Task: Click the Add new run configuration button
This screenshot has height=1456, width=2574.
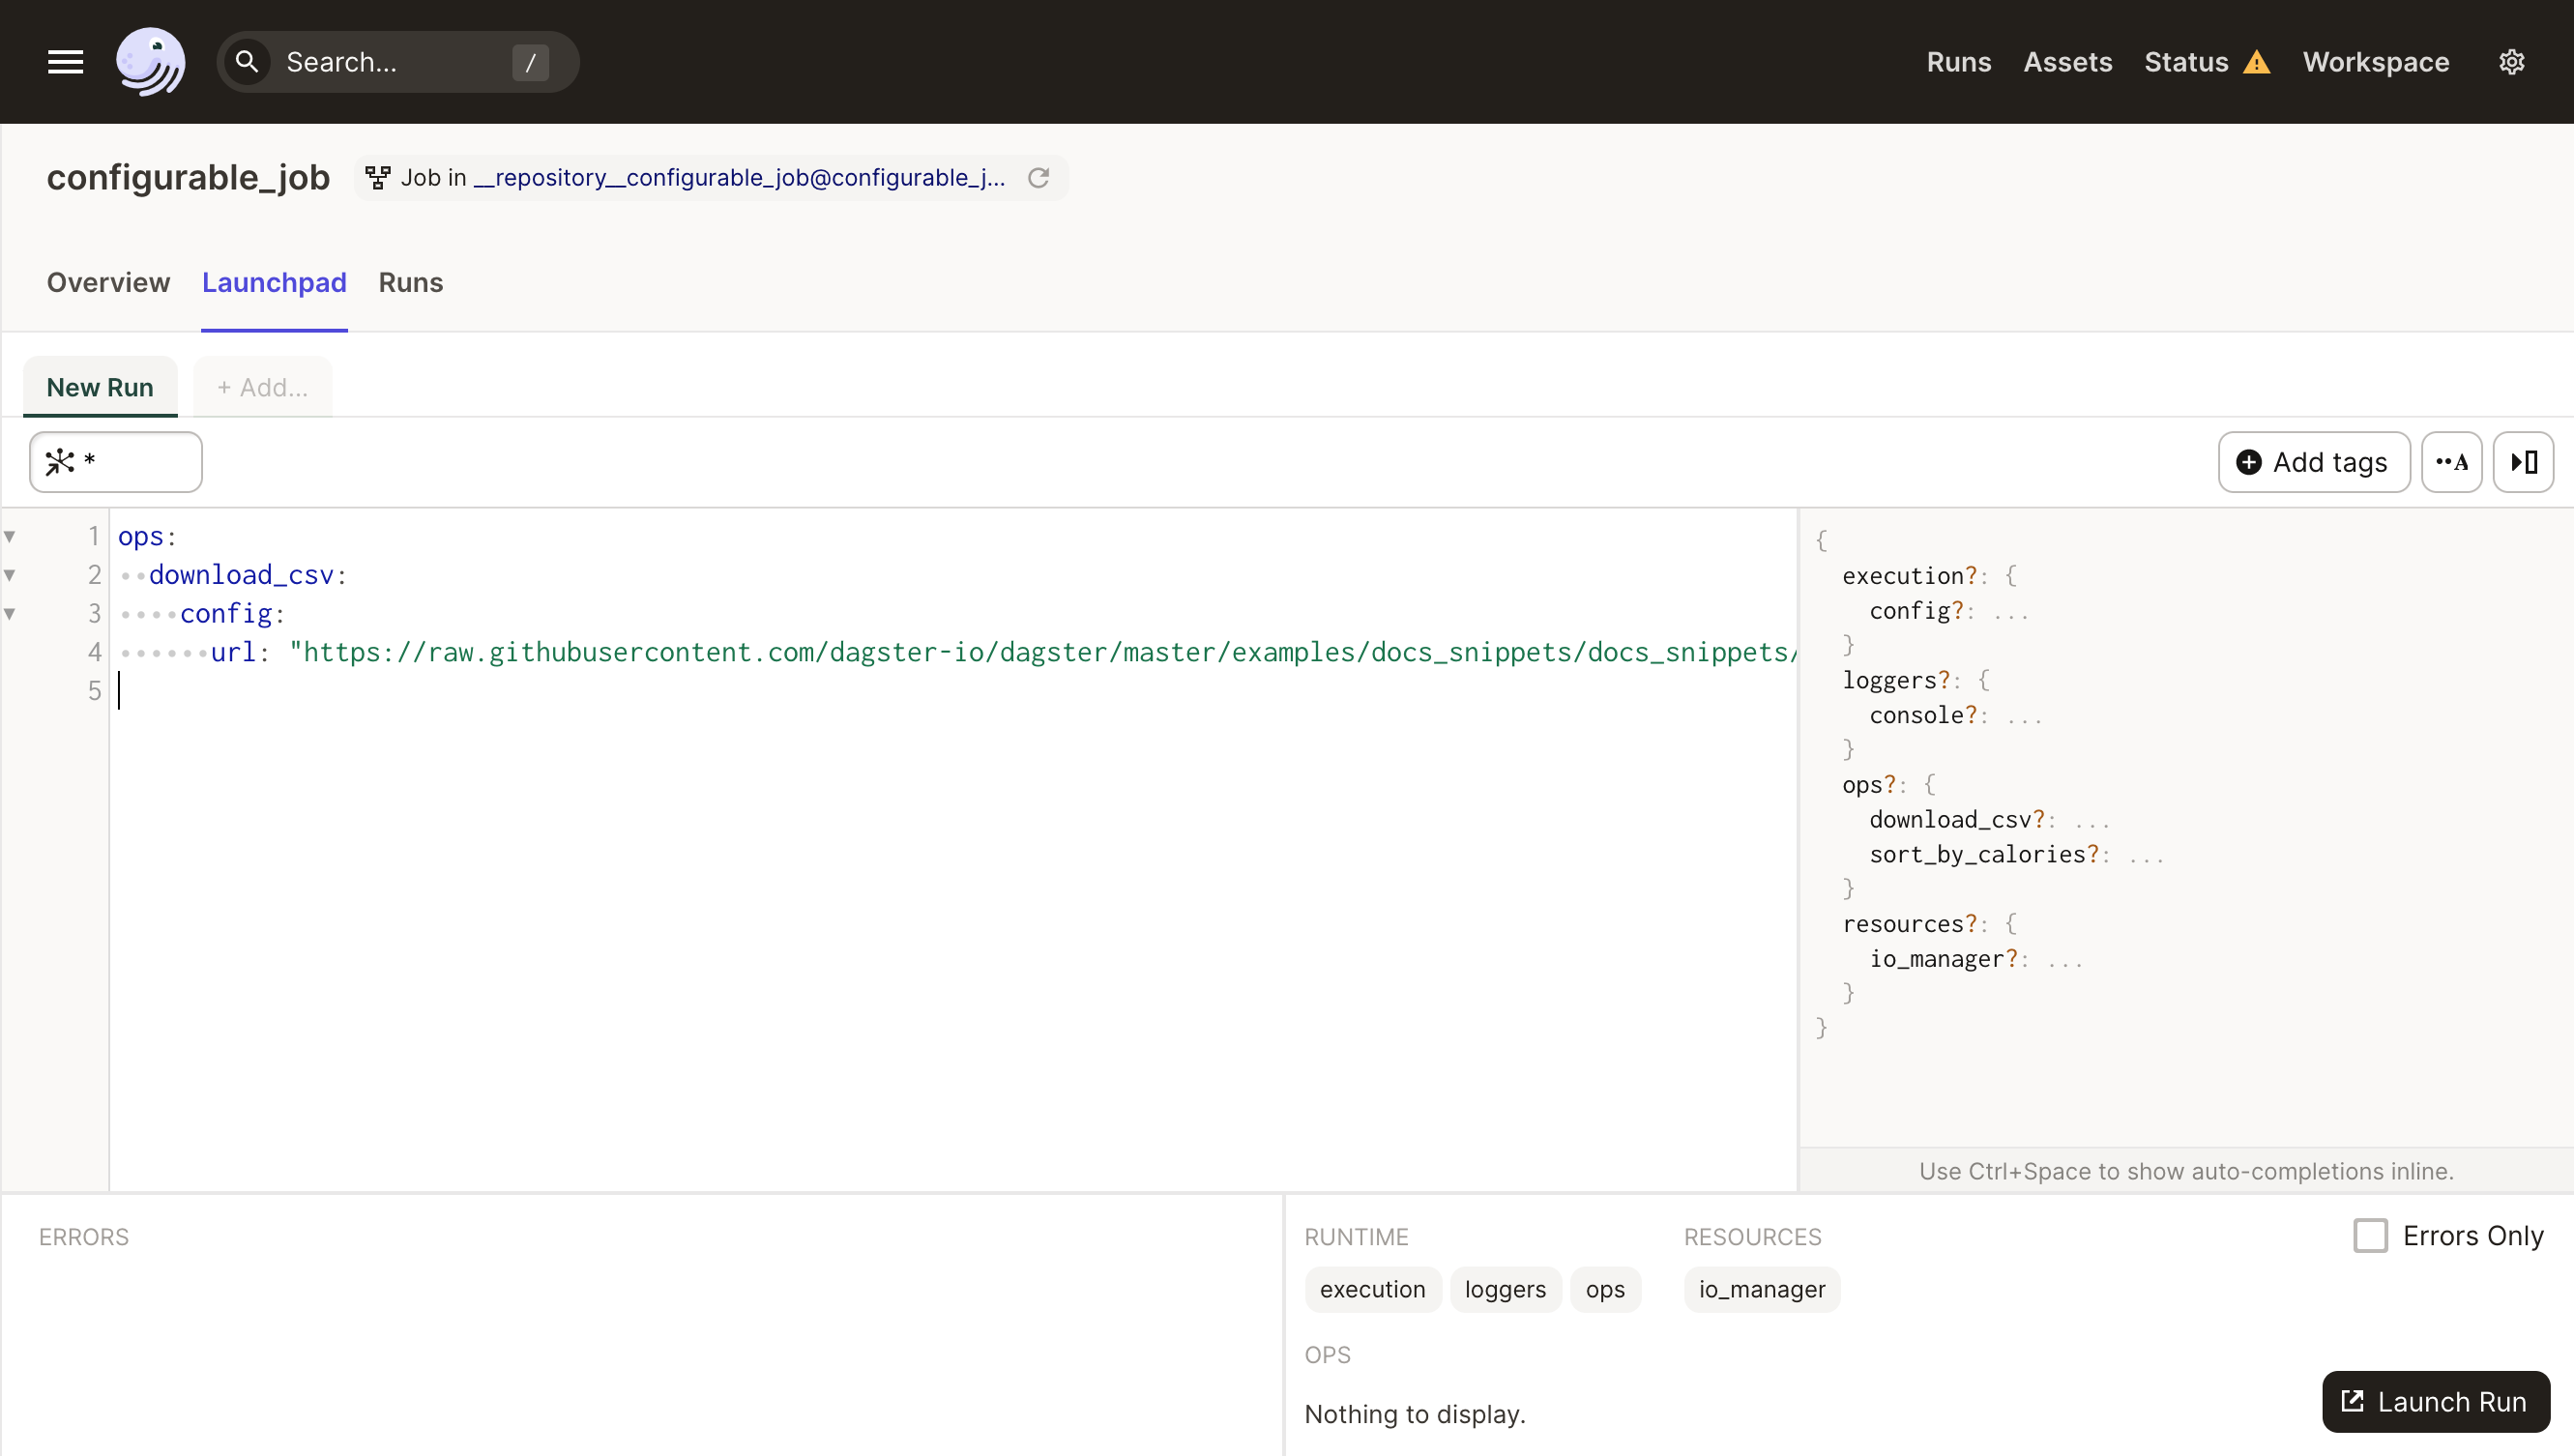Action: [263, 387]
